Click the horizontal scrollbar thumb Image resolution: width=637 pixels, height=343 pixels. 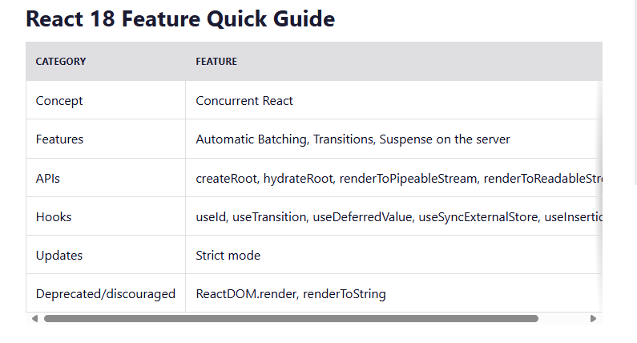pos(291,318)
